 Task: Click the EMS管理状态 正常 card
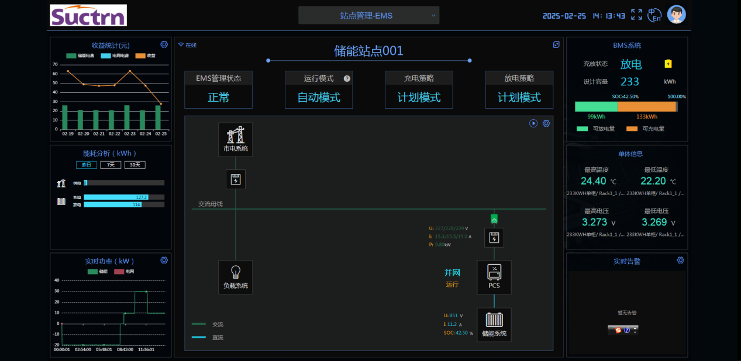pyautogui.click(x=219, y=90)
